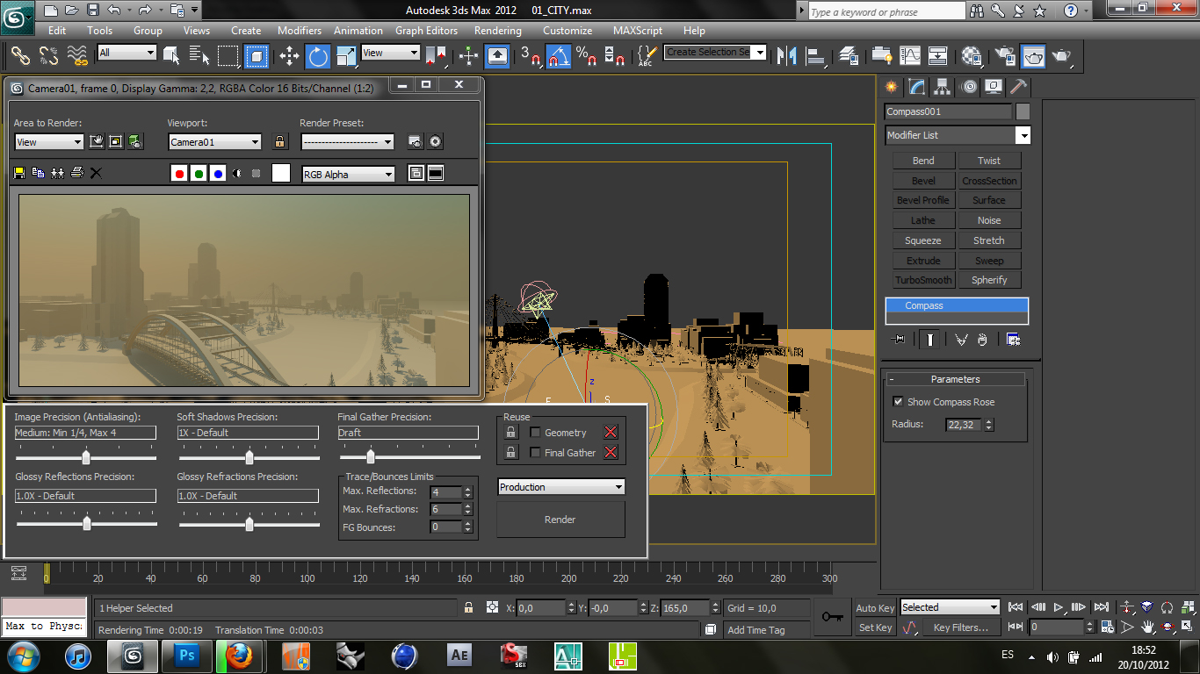Activate the Select Object tool
Viewport: 1200px width, 674px height.
[172, 55]
